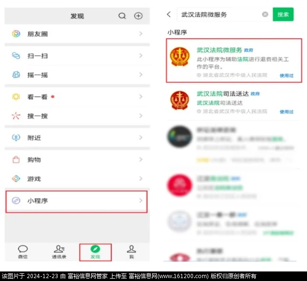This screenshot has height=281, width=307.
Task: Open the 武汉法院司法送达 result title
Action: click(223, 94)
